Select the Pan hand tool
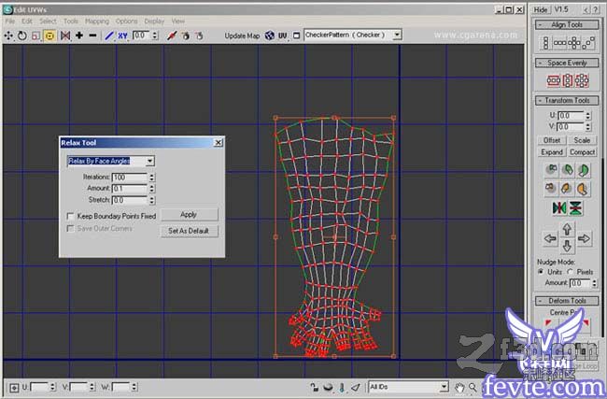This screenshot has width=607, height=399. tap(459, 387)
